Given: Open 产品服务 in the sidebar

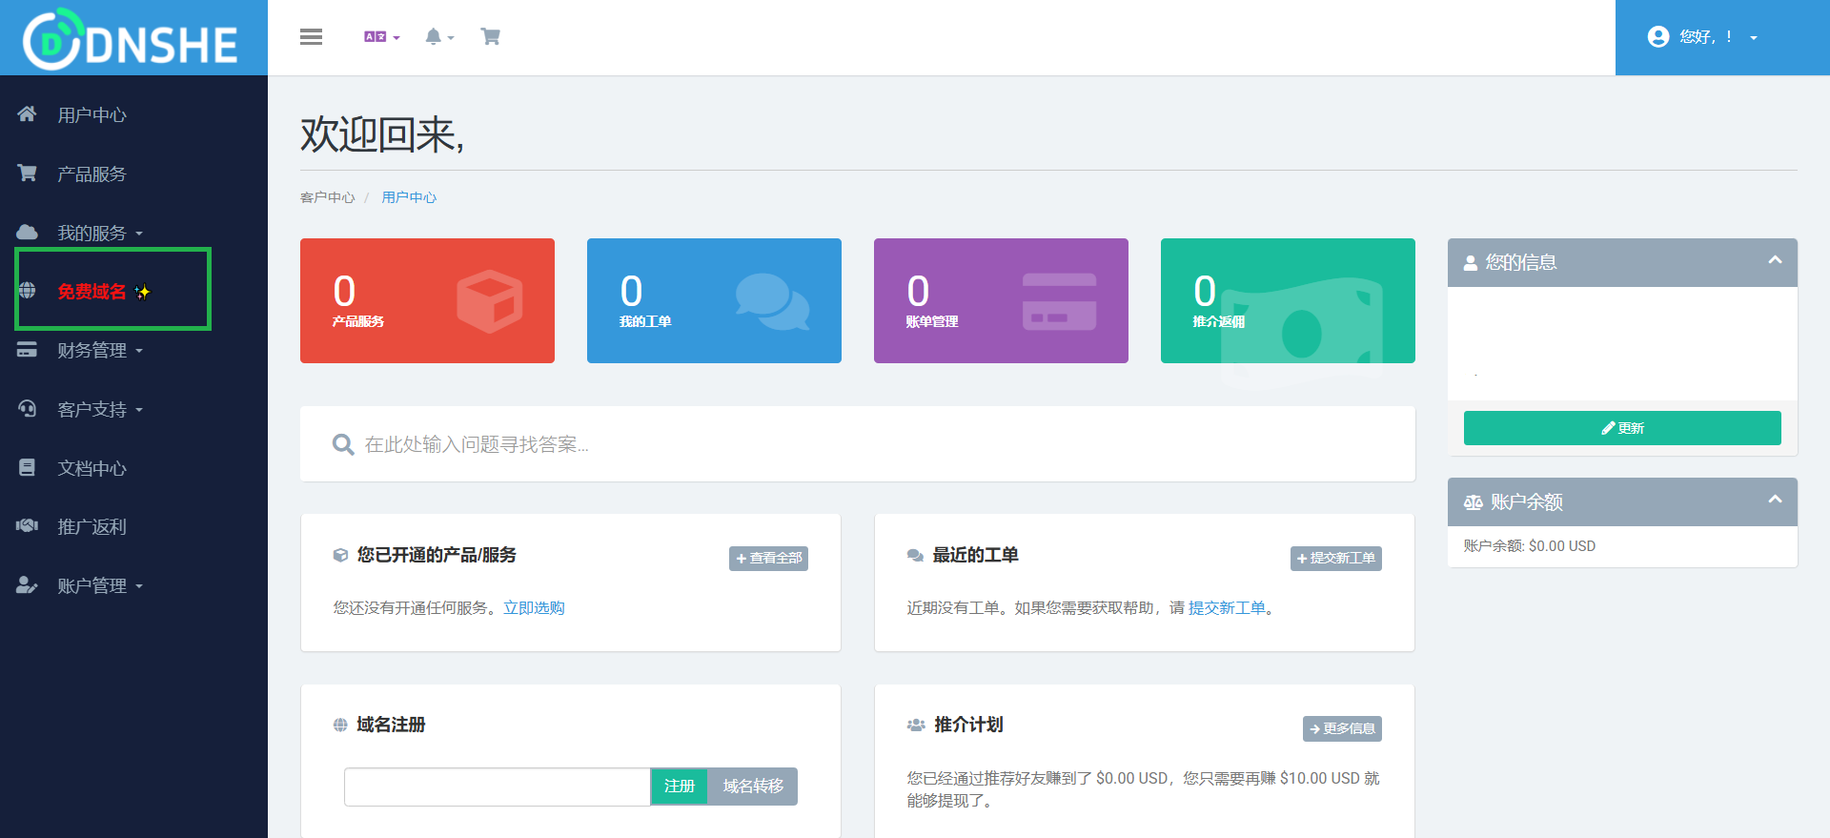Looking at the screenshot, I should (91, 174).
